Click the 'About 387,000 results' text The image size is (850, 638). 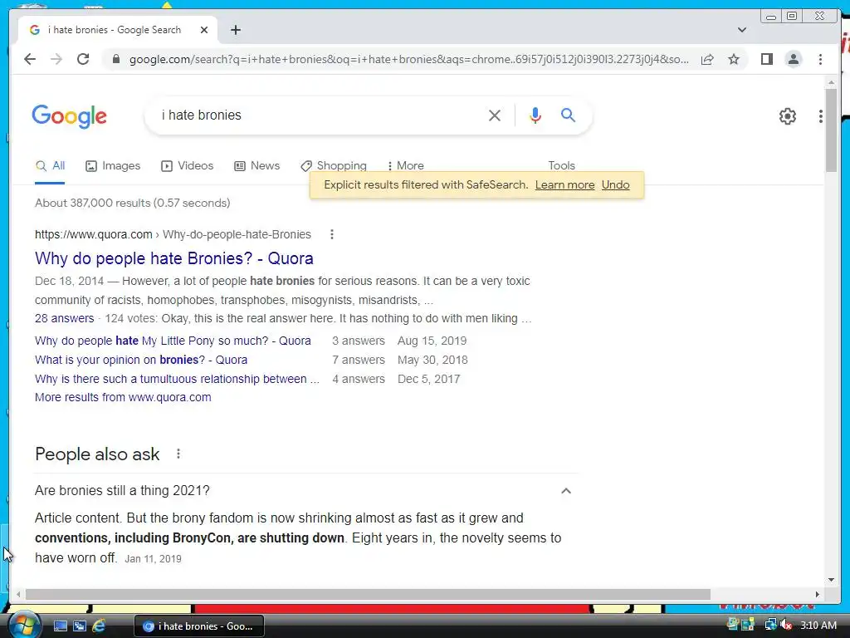[x=132, y=203]
